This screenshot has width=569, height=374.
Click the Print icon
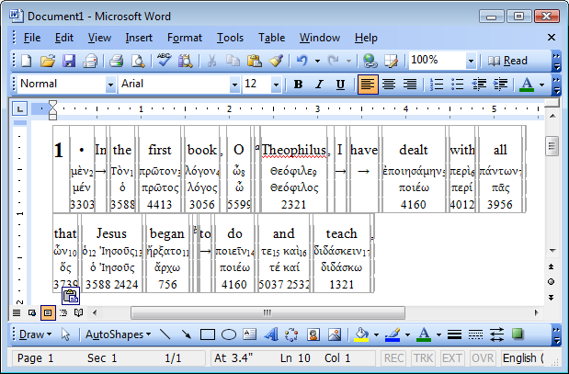(116, 61)
